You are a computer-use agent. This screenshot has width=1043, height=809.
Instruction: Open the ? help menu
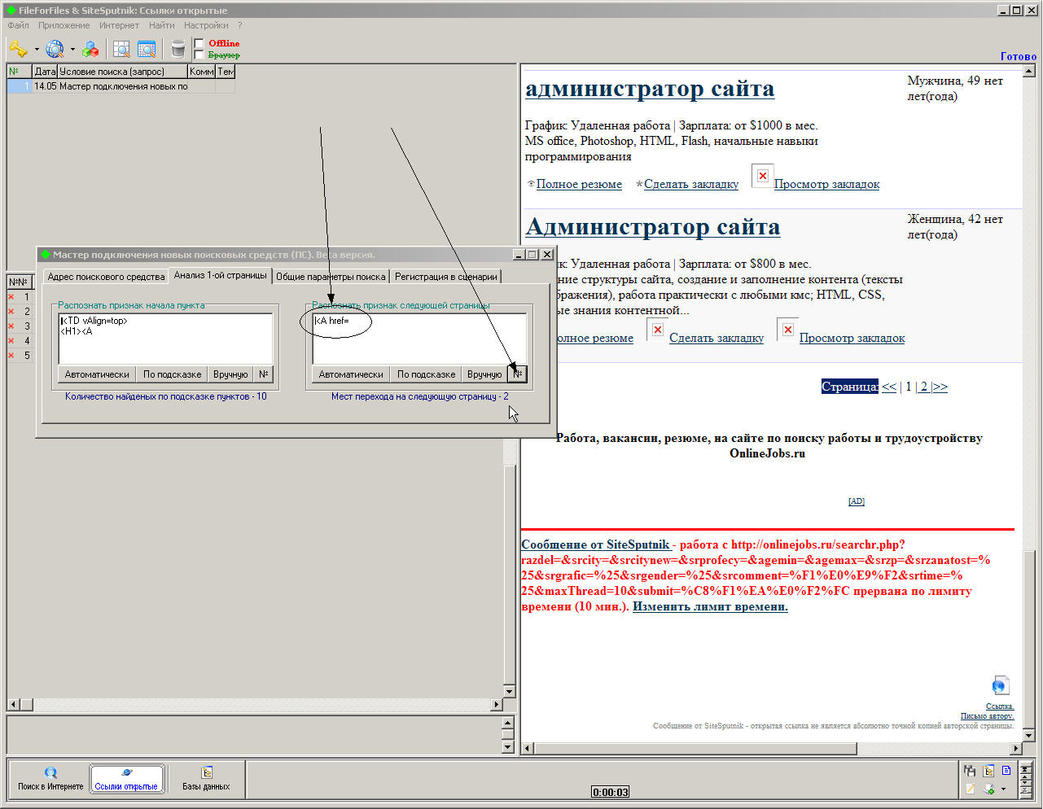point(239,25)
